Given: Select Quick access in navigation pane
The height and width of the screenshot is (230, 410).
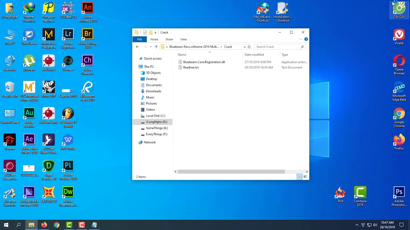Looking at the screenshot, I should (x=152, y=58).
